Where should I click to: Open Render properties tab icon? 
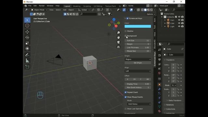pyautogui.click(x=160, y=55)
